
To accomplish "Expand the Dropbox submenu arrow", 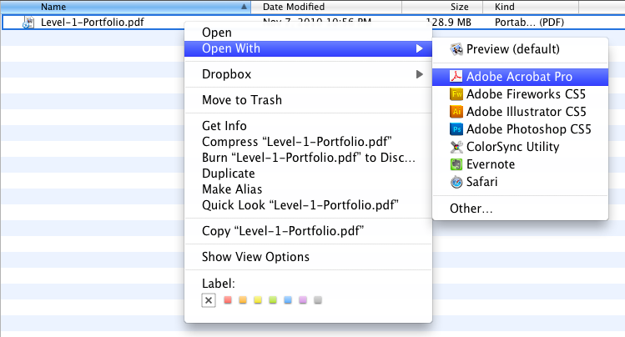I will click(419, 75).
